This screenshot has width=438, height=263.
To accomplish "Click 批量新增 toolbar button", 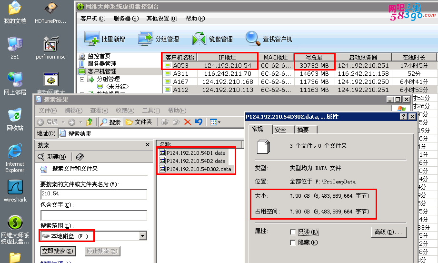I will point(104,39).
